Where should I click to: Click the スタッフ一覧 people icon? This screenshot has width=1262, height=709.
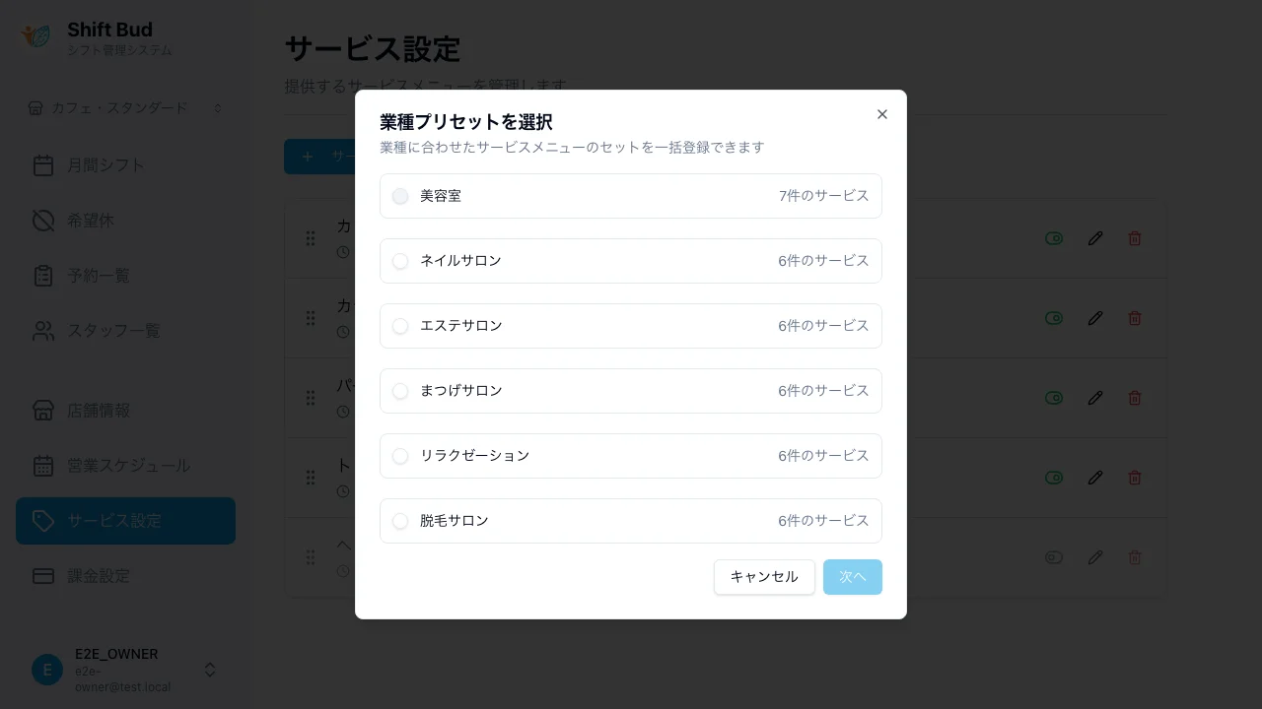tap(43, 331)
